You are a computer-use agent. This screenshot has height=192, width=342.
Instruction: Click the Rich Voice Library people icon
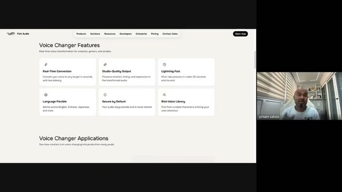tap(165, 95)
